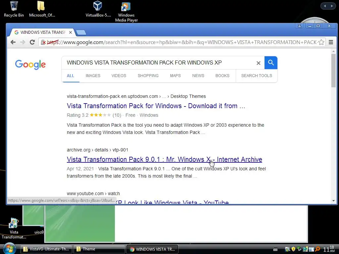
Task: Open the partially visible YouTube result link
Action: tap(172, 202)
